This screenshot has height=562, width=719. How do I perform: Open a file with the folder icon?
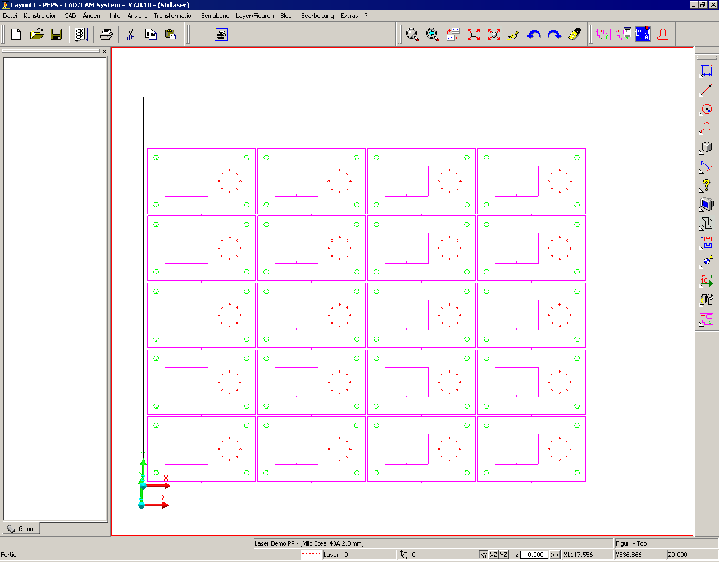click(37, 35)
